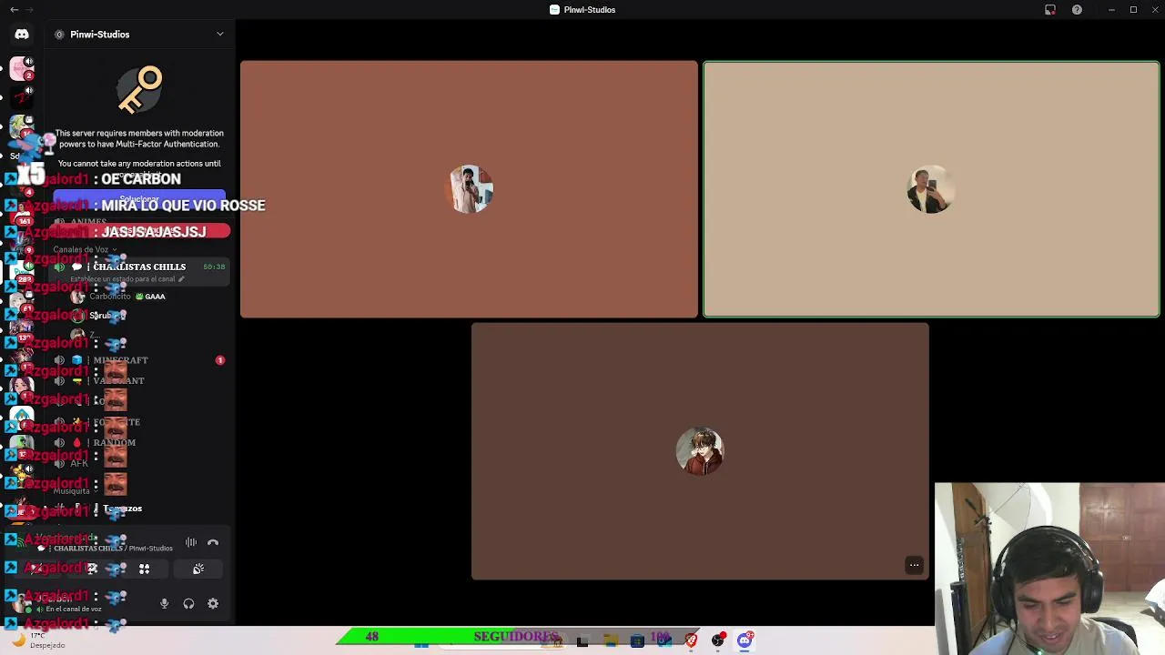The height and width of the screenshot is (655, 1165).
Task: Open CHARLISTAS CHILLS / Pinwi-Studios voice link
Action: click(x=113, y=549)
